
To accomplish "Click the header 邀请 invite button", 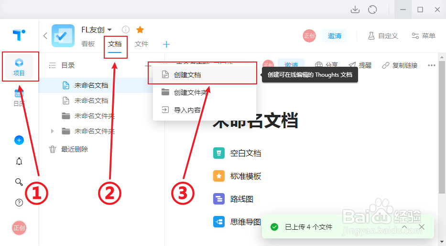I will pos(335,36).
